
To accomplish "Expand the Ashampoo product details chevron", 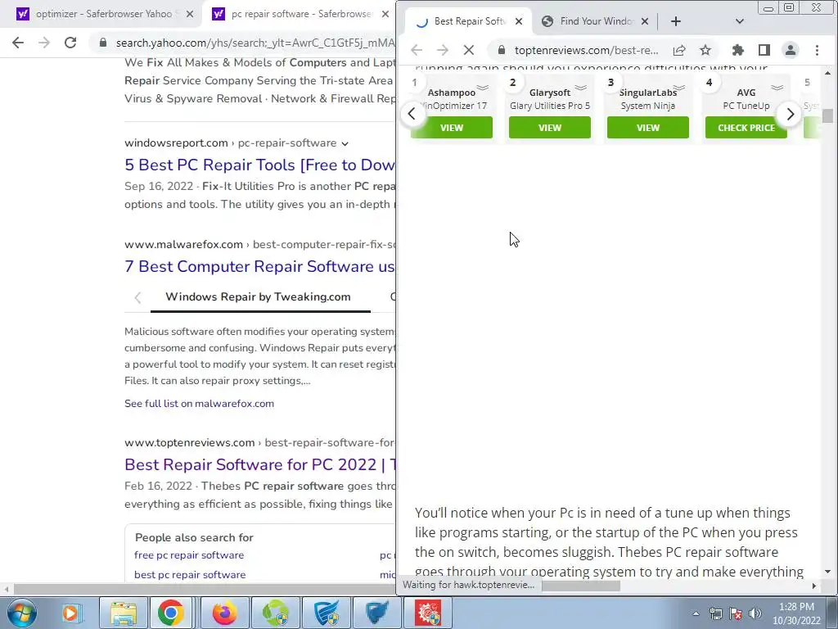I will click(x=483, y=87).
